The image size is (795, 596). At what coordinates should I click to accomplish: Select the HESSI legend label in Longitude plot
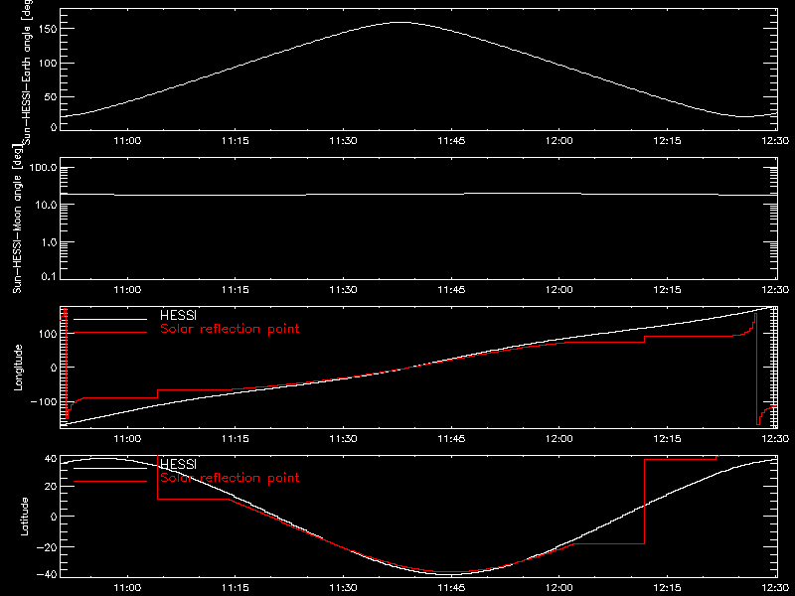(x=178, y=315)
